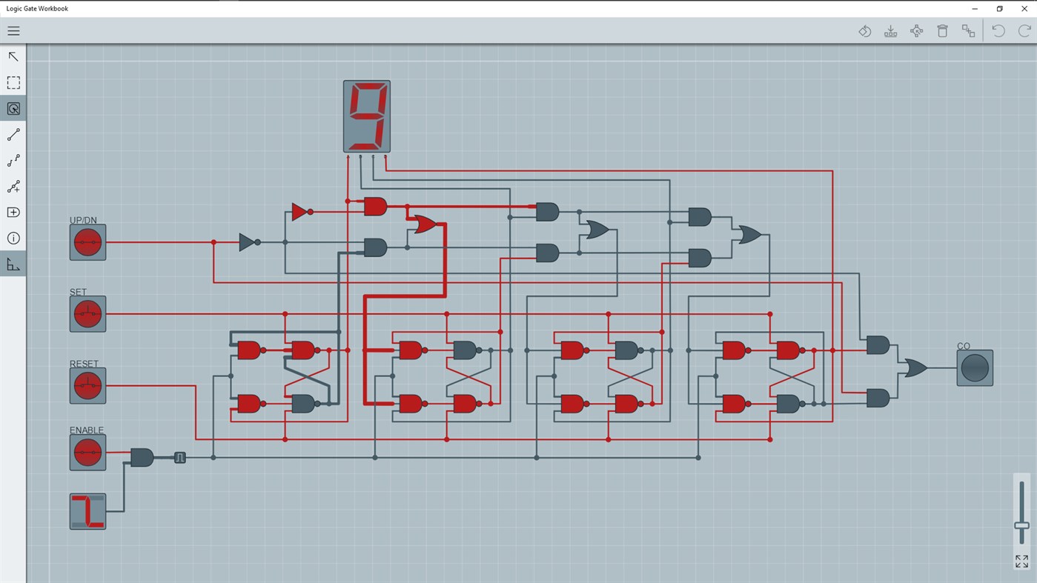Screen dimensions: 1037x583
Task: Select the interact/probe tool in sidebar
Action: tap(13, 108)
